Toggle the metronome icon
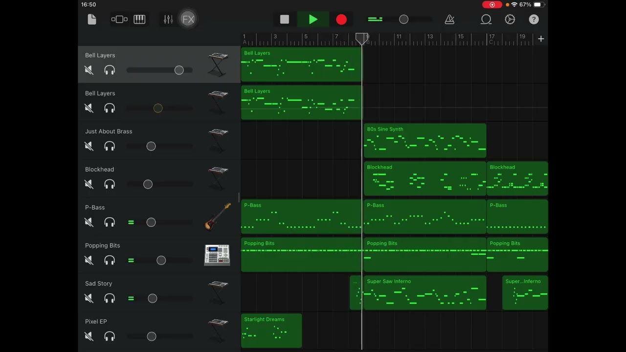This screenshot has height=352, width=626. [x=449, y=20]
